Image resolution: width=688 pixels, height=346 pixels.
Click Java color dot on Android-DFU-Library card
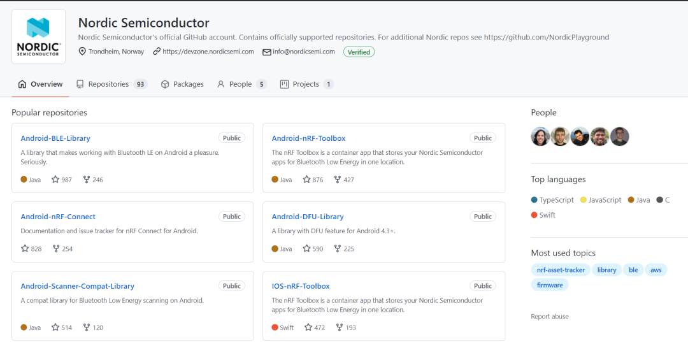[x=275, y=249]
